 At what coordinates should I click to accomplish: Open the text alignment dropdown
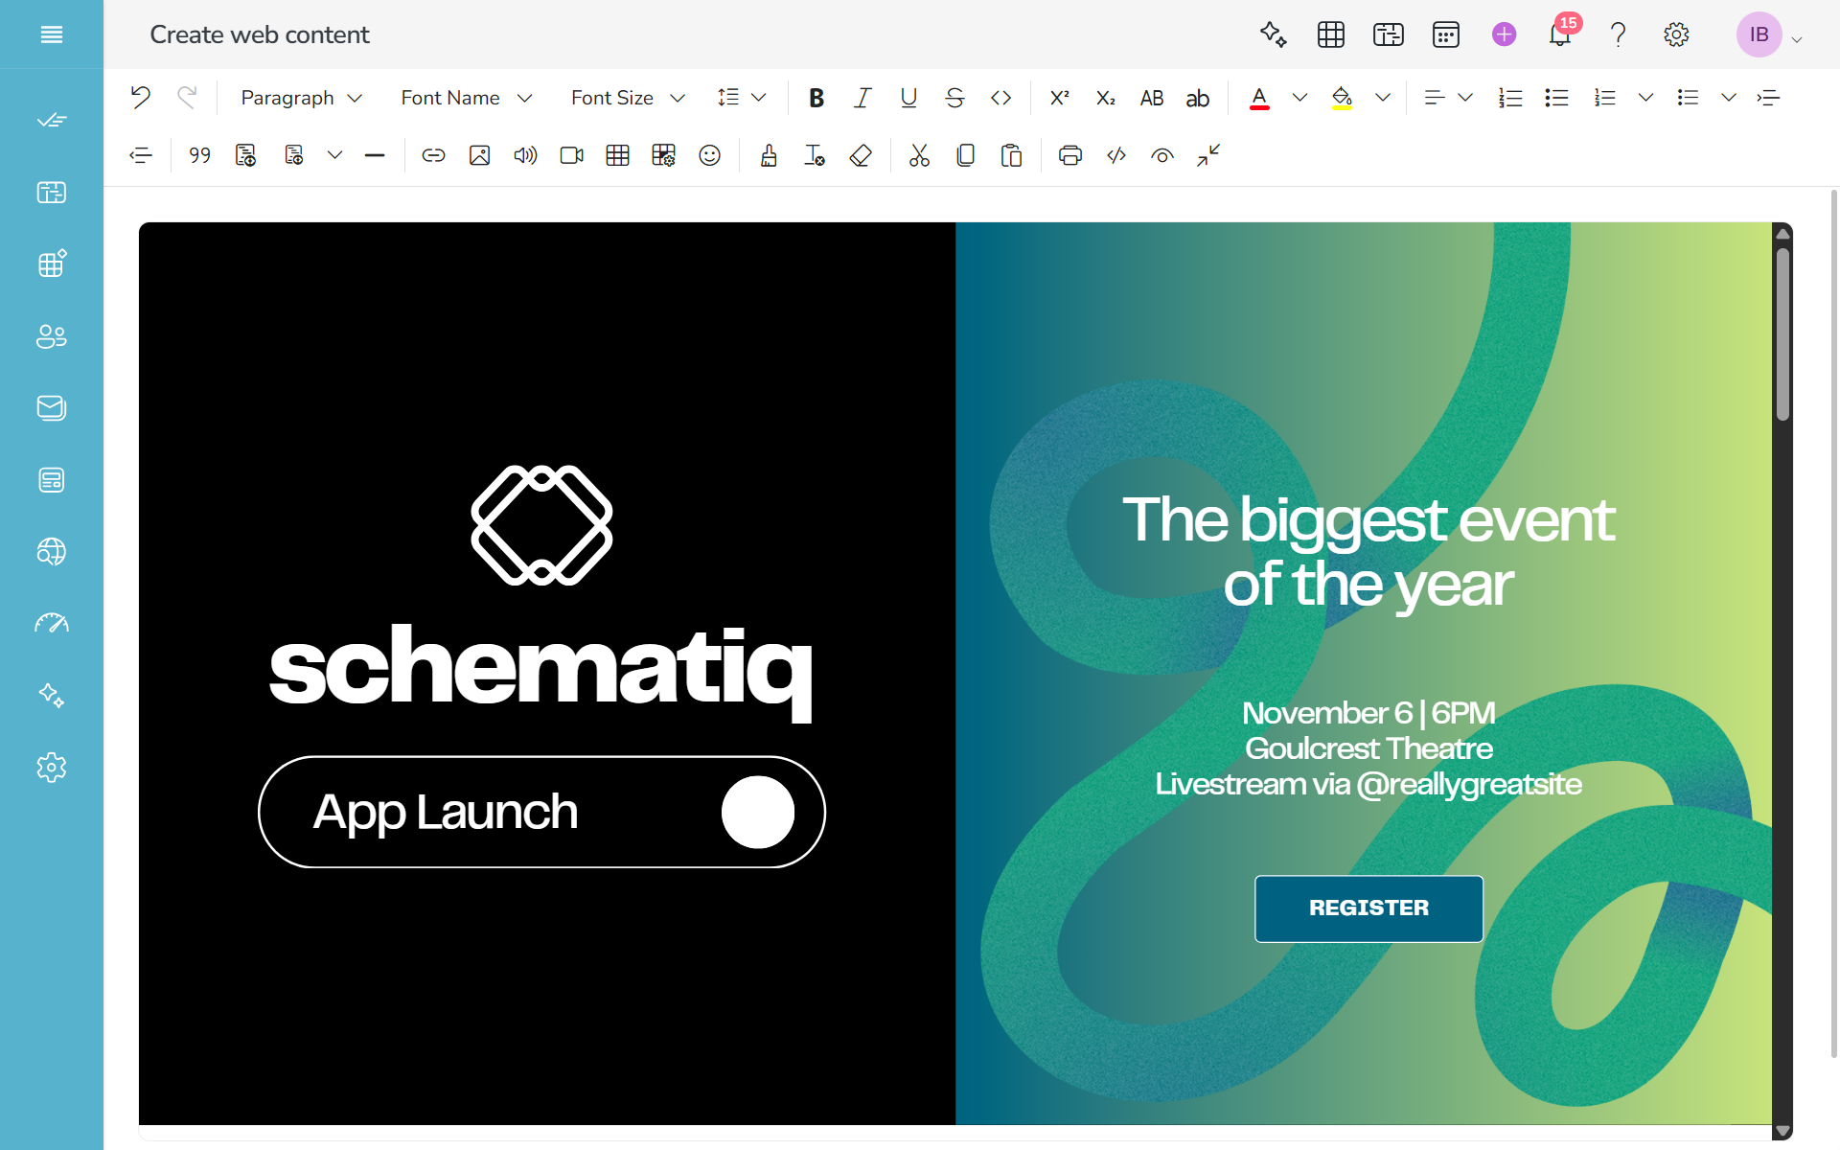(x=1447, y=98)
